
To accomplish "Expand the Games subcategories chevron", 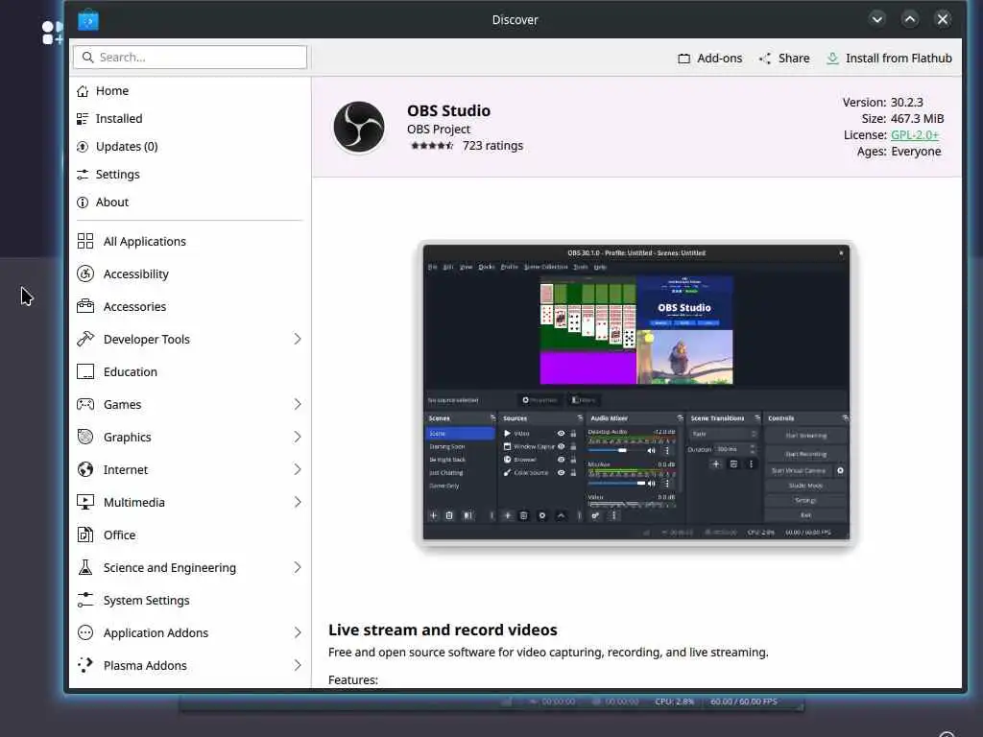I will coord(298,404).
